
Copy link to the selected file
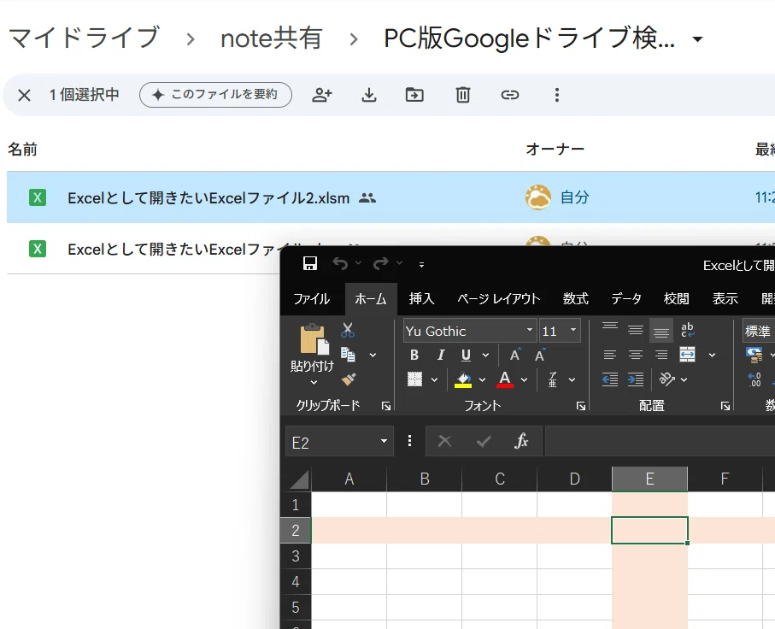coord(509,95)
